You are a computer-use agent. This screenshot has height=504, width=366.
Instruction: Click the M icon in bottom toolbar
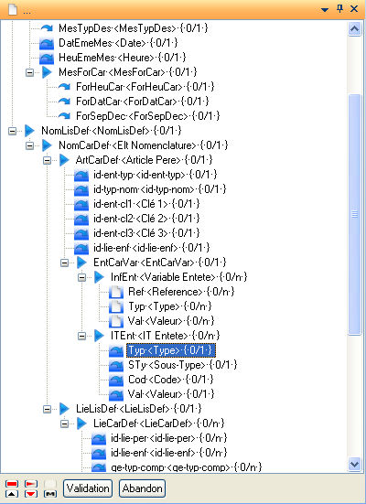coord(50,494)
